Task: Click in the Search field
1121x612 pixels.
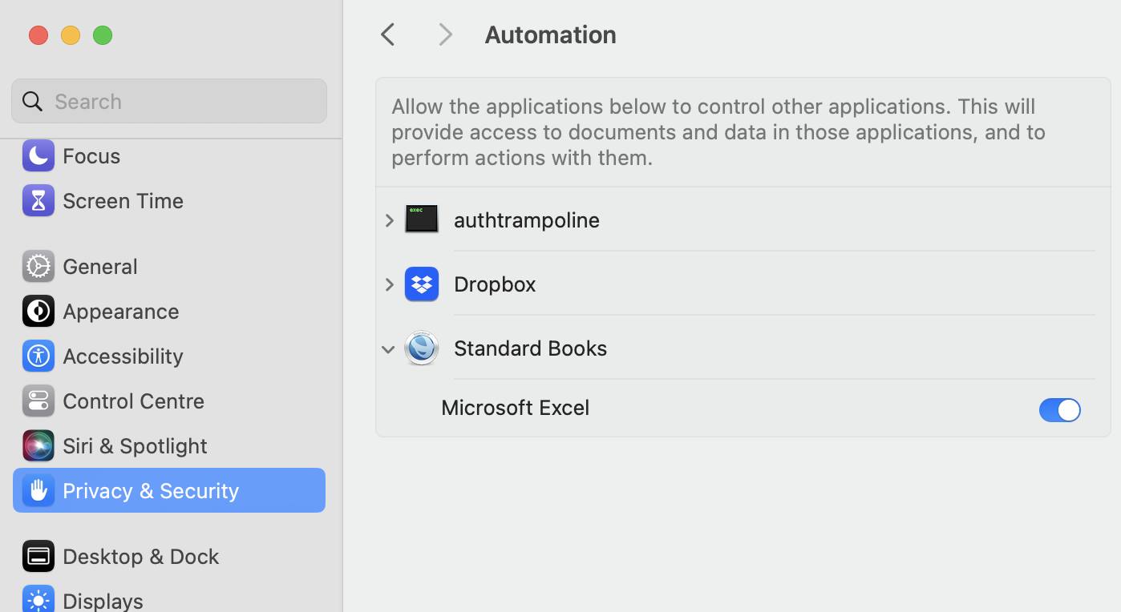Action: (x=169, y=101)
